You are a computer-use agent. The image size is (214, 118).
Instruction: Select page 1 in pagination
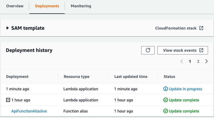(x=190, y=61)
